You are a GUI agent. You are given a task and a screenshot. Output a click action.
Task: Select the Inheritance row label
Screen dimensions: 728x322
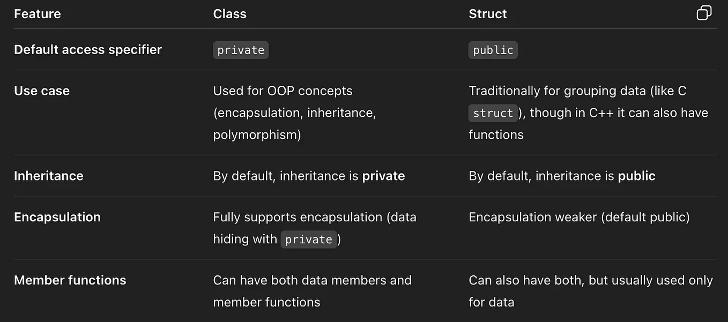click(49, 176)
